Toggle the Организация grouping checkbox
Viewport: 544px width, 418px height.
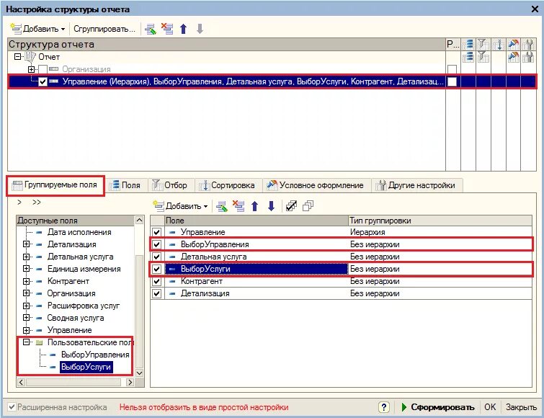point(43,69)
